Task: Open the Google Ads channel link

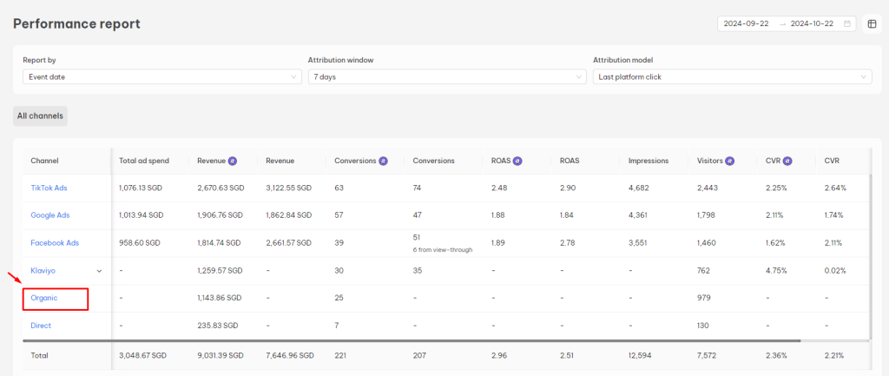Action: point(50,216)
